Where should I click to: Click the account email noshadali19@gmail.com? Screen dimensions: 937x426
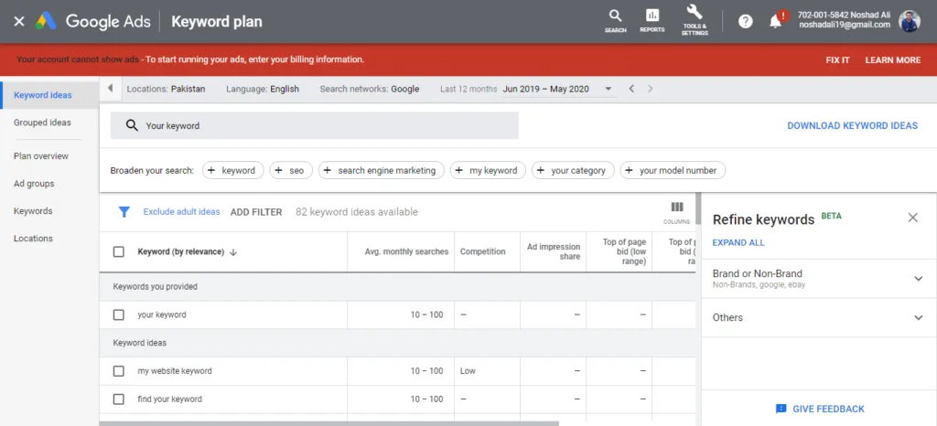845,25
